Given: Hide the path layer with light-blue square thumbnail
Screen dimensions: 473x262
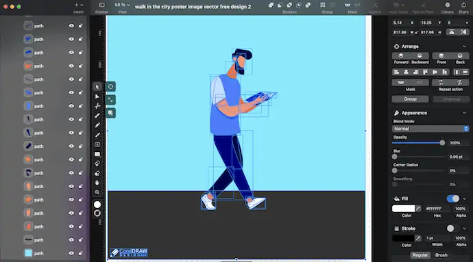Looking at the screenshot, I should point(71,253).
